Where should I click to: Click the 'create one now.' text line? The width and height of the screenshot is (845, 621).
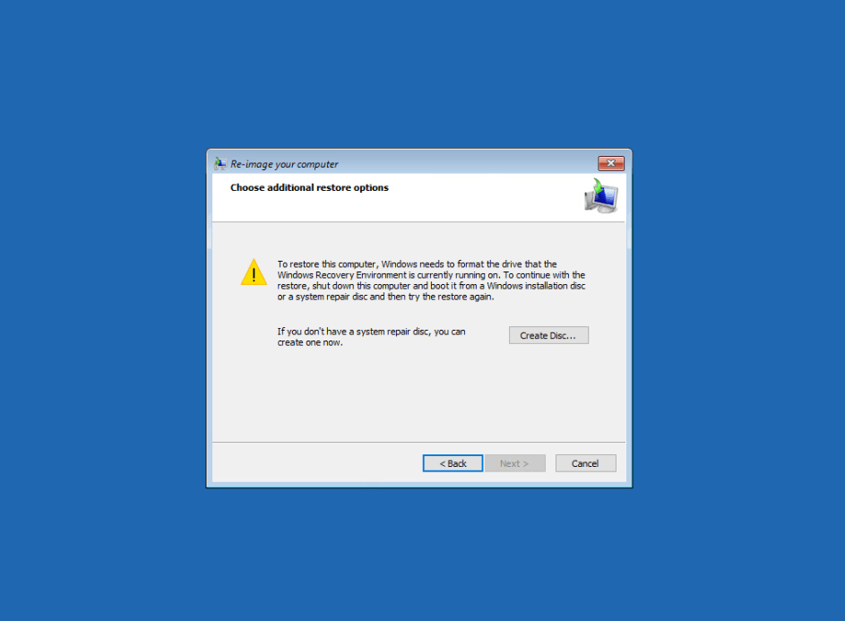(310, 343)
